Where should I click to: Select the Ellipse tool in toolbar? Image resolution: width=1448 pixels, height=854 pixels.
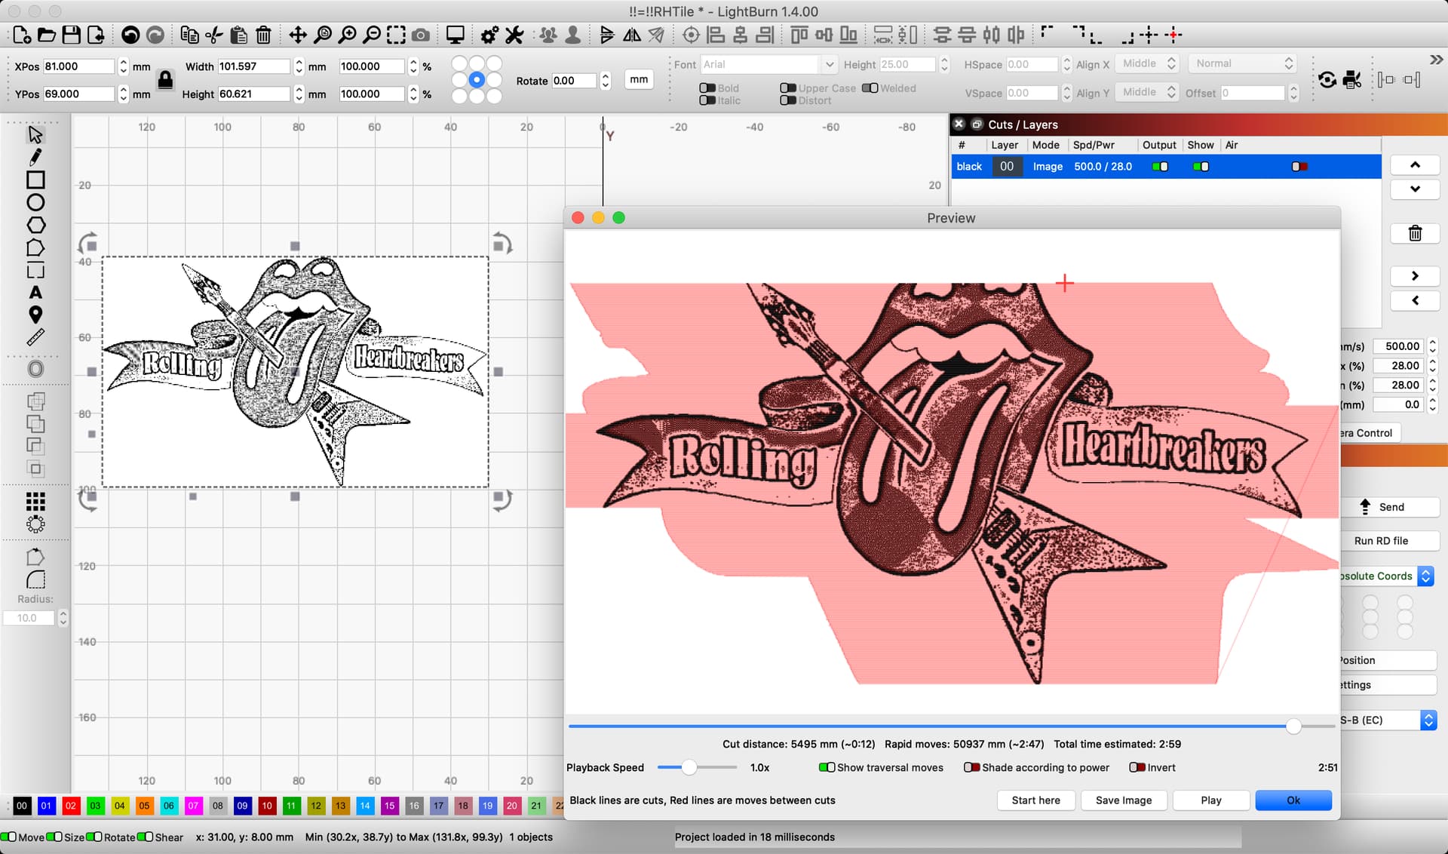pyautogui.click(x=35, y=202)
